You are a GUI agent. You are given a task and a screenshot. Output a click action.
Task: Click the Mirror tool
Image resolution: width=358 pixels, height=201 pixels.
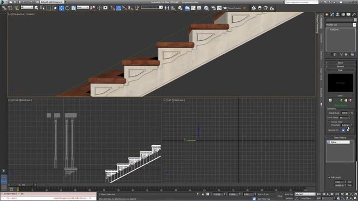click(167, 8)
